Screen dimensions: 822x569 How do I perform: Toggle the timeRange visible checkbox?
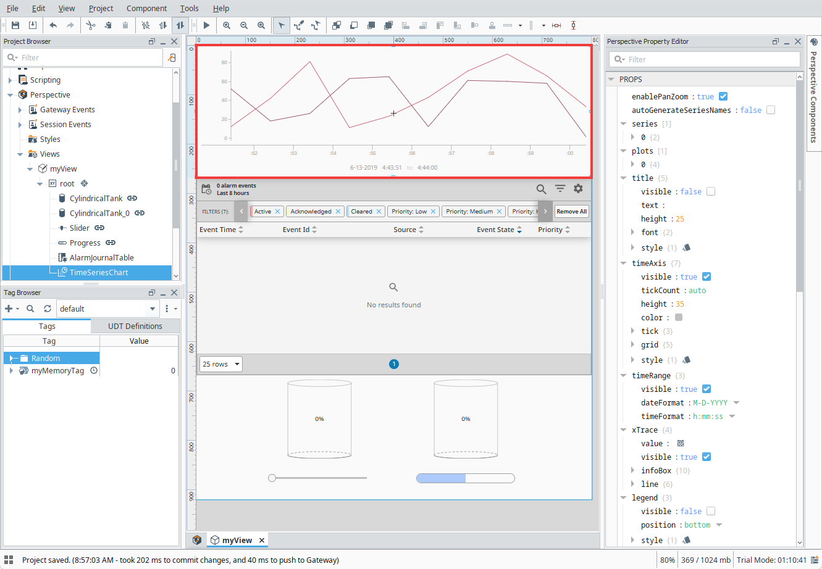(x=707, y=389)
